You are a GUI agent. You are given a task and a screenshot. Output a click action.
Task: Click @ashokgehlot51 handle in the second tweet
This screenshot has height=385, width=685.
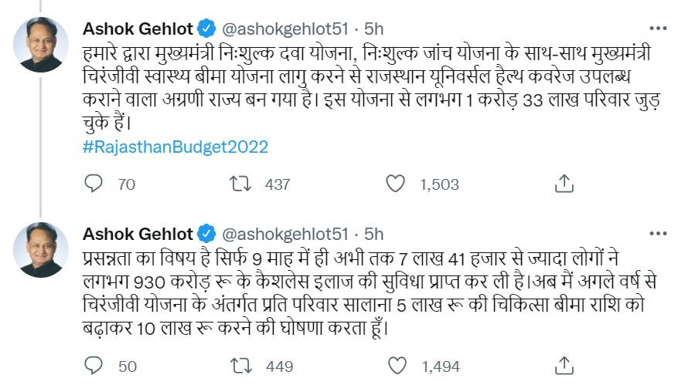(x=285, y=232)
